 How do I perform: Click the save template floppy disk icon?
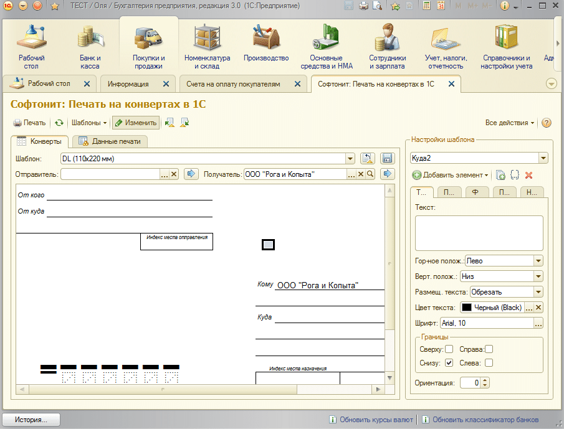pyautogui.click(x=387, y=159)
